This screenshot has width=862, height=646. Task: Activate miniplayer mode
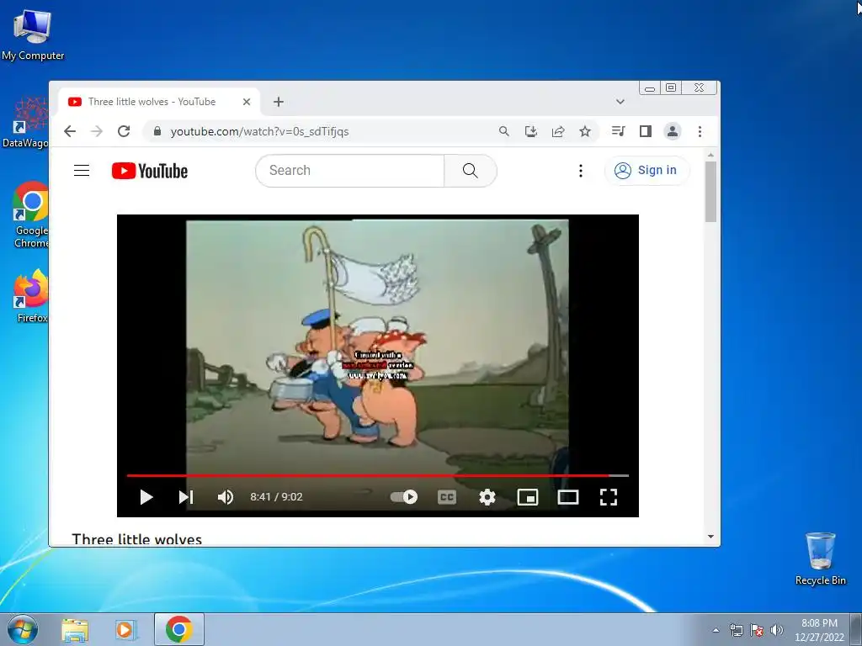pyautogui.click(x=528, y=497)
